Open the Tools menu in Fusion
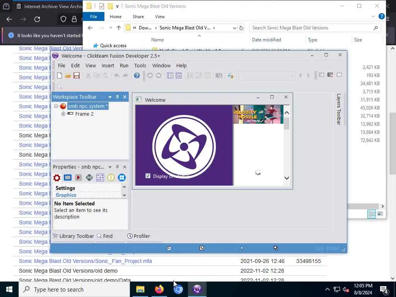 point(140,66)
